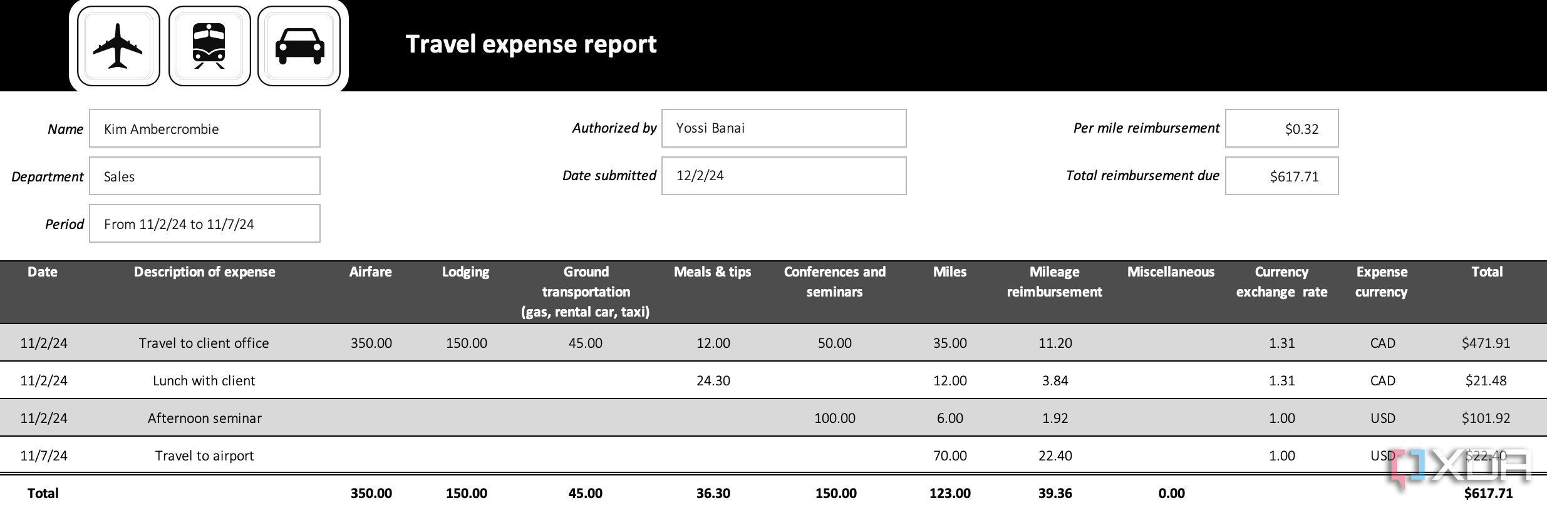Select the 1.92 mileage reimbursement cell
The image size is (1547, 508).
(x=1055, y=418)
